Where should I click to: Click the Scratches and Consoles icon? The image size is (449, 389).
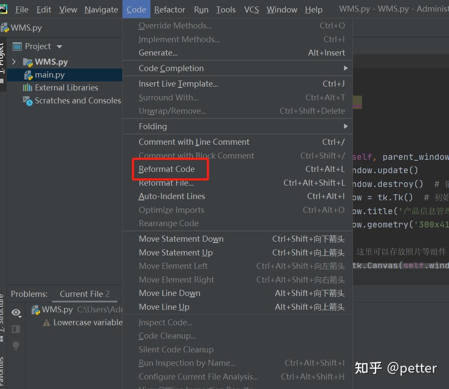pyautogui.click(x=27, y=101)
